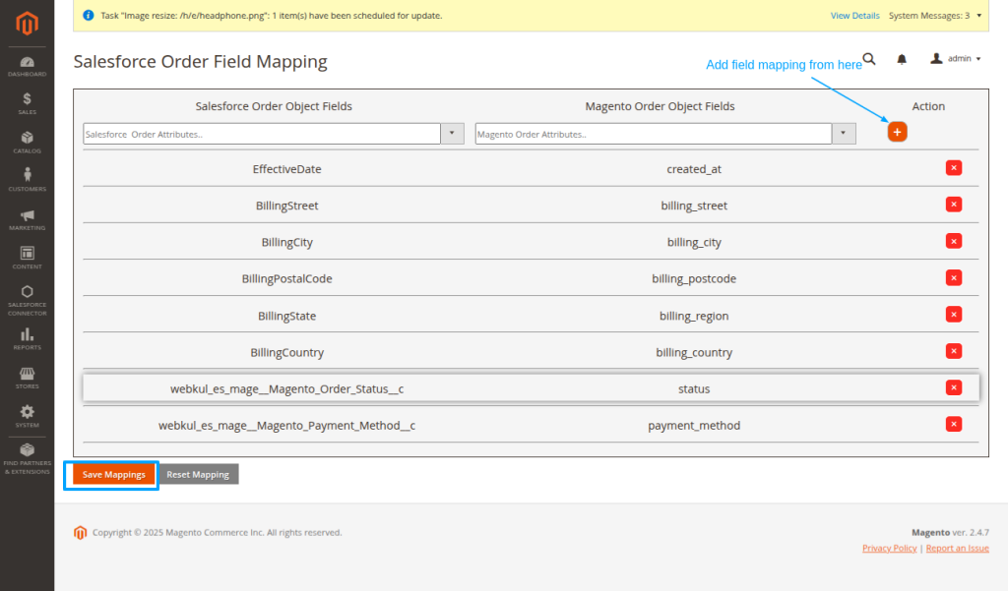
Task: Click the Salesforce Order Object Fields header
Action: point(274,106)
